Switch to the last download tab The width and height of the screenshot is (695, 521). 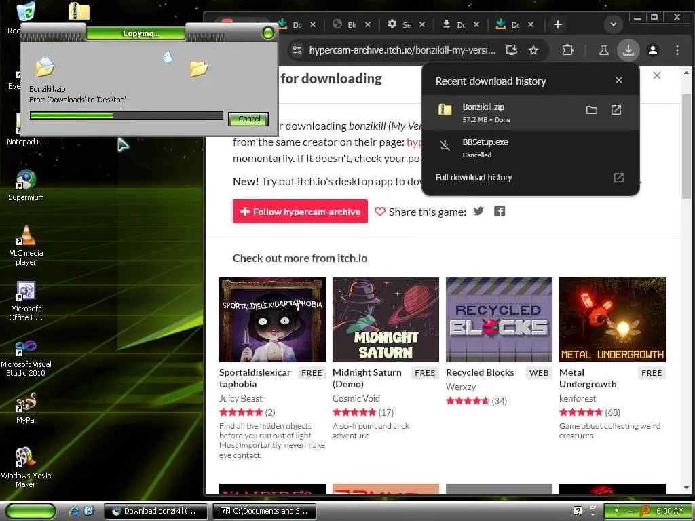508,24
